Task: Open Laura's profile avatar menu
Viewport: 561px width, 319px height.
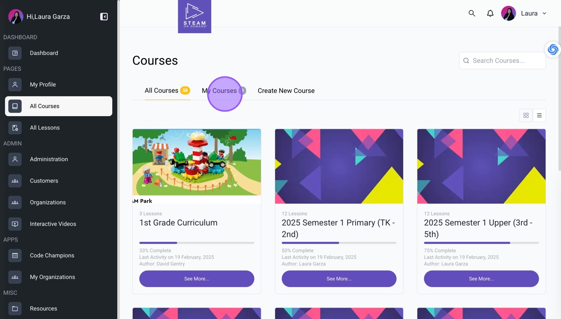Action: pos(508,13)
